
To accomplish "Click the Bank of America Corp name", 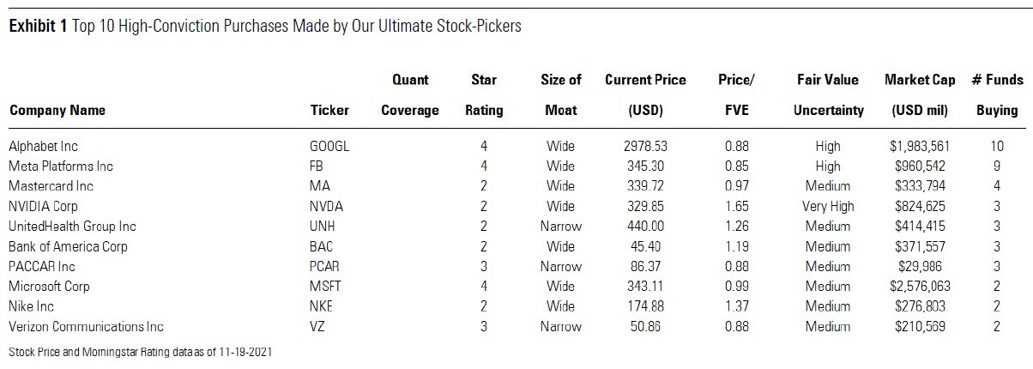I will click(68, 246).
